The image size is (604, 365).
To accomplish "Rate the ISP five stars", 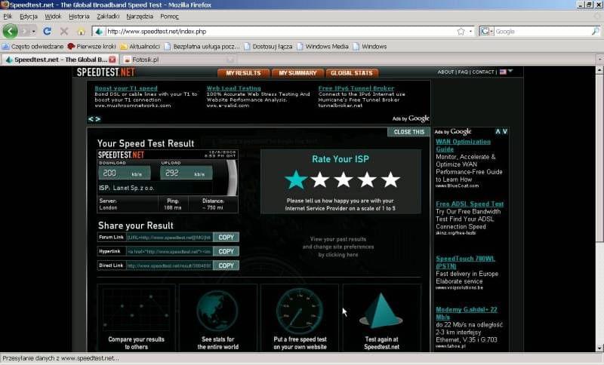I will coord(390,179).
